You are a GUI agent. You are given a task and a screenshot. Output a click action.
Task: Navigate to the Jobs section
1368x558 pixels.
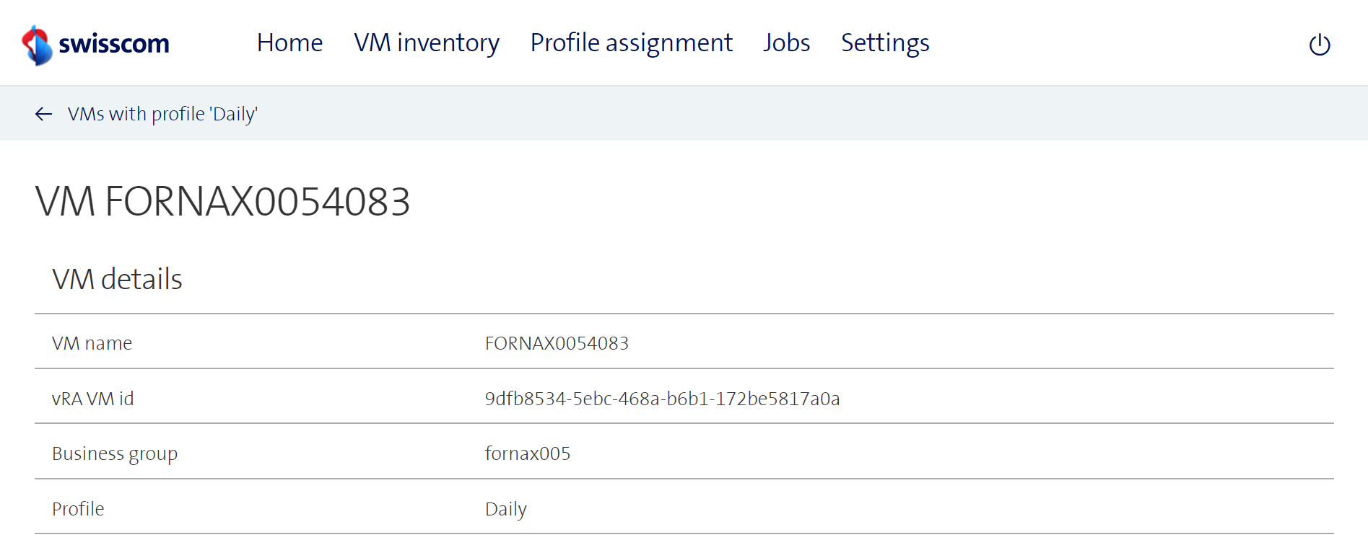pyautogui.click(x=786, y=43)
